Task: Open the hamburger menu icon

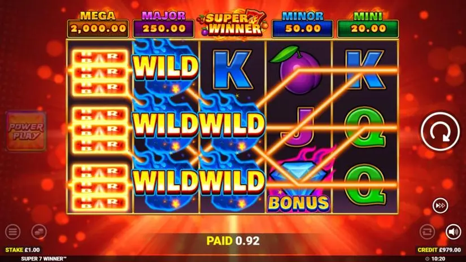Action: [13, 232]
